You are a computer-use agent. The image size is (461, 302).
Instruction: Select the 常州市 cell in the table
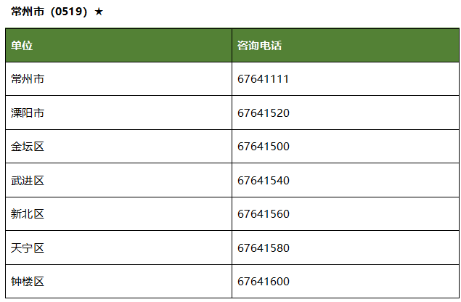pyautogui.click(x=28, y=79)
